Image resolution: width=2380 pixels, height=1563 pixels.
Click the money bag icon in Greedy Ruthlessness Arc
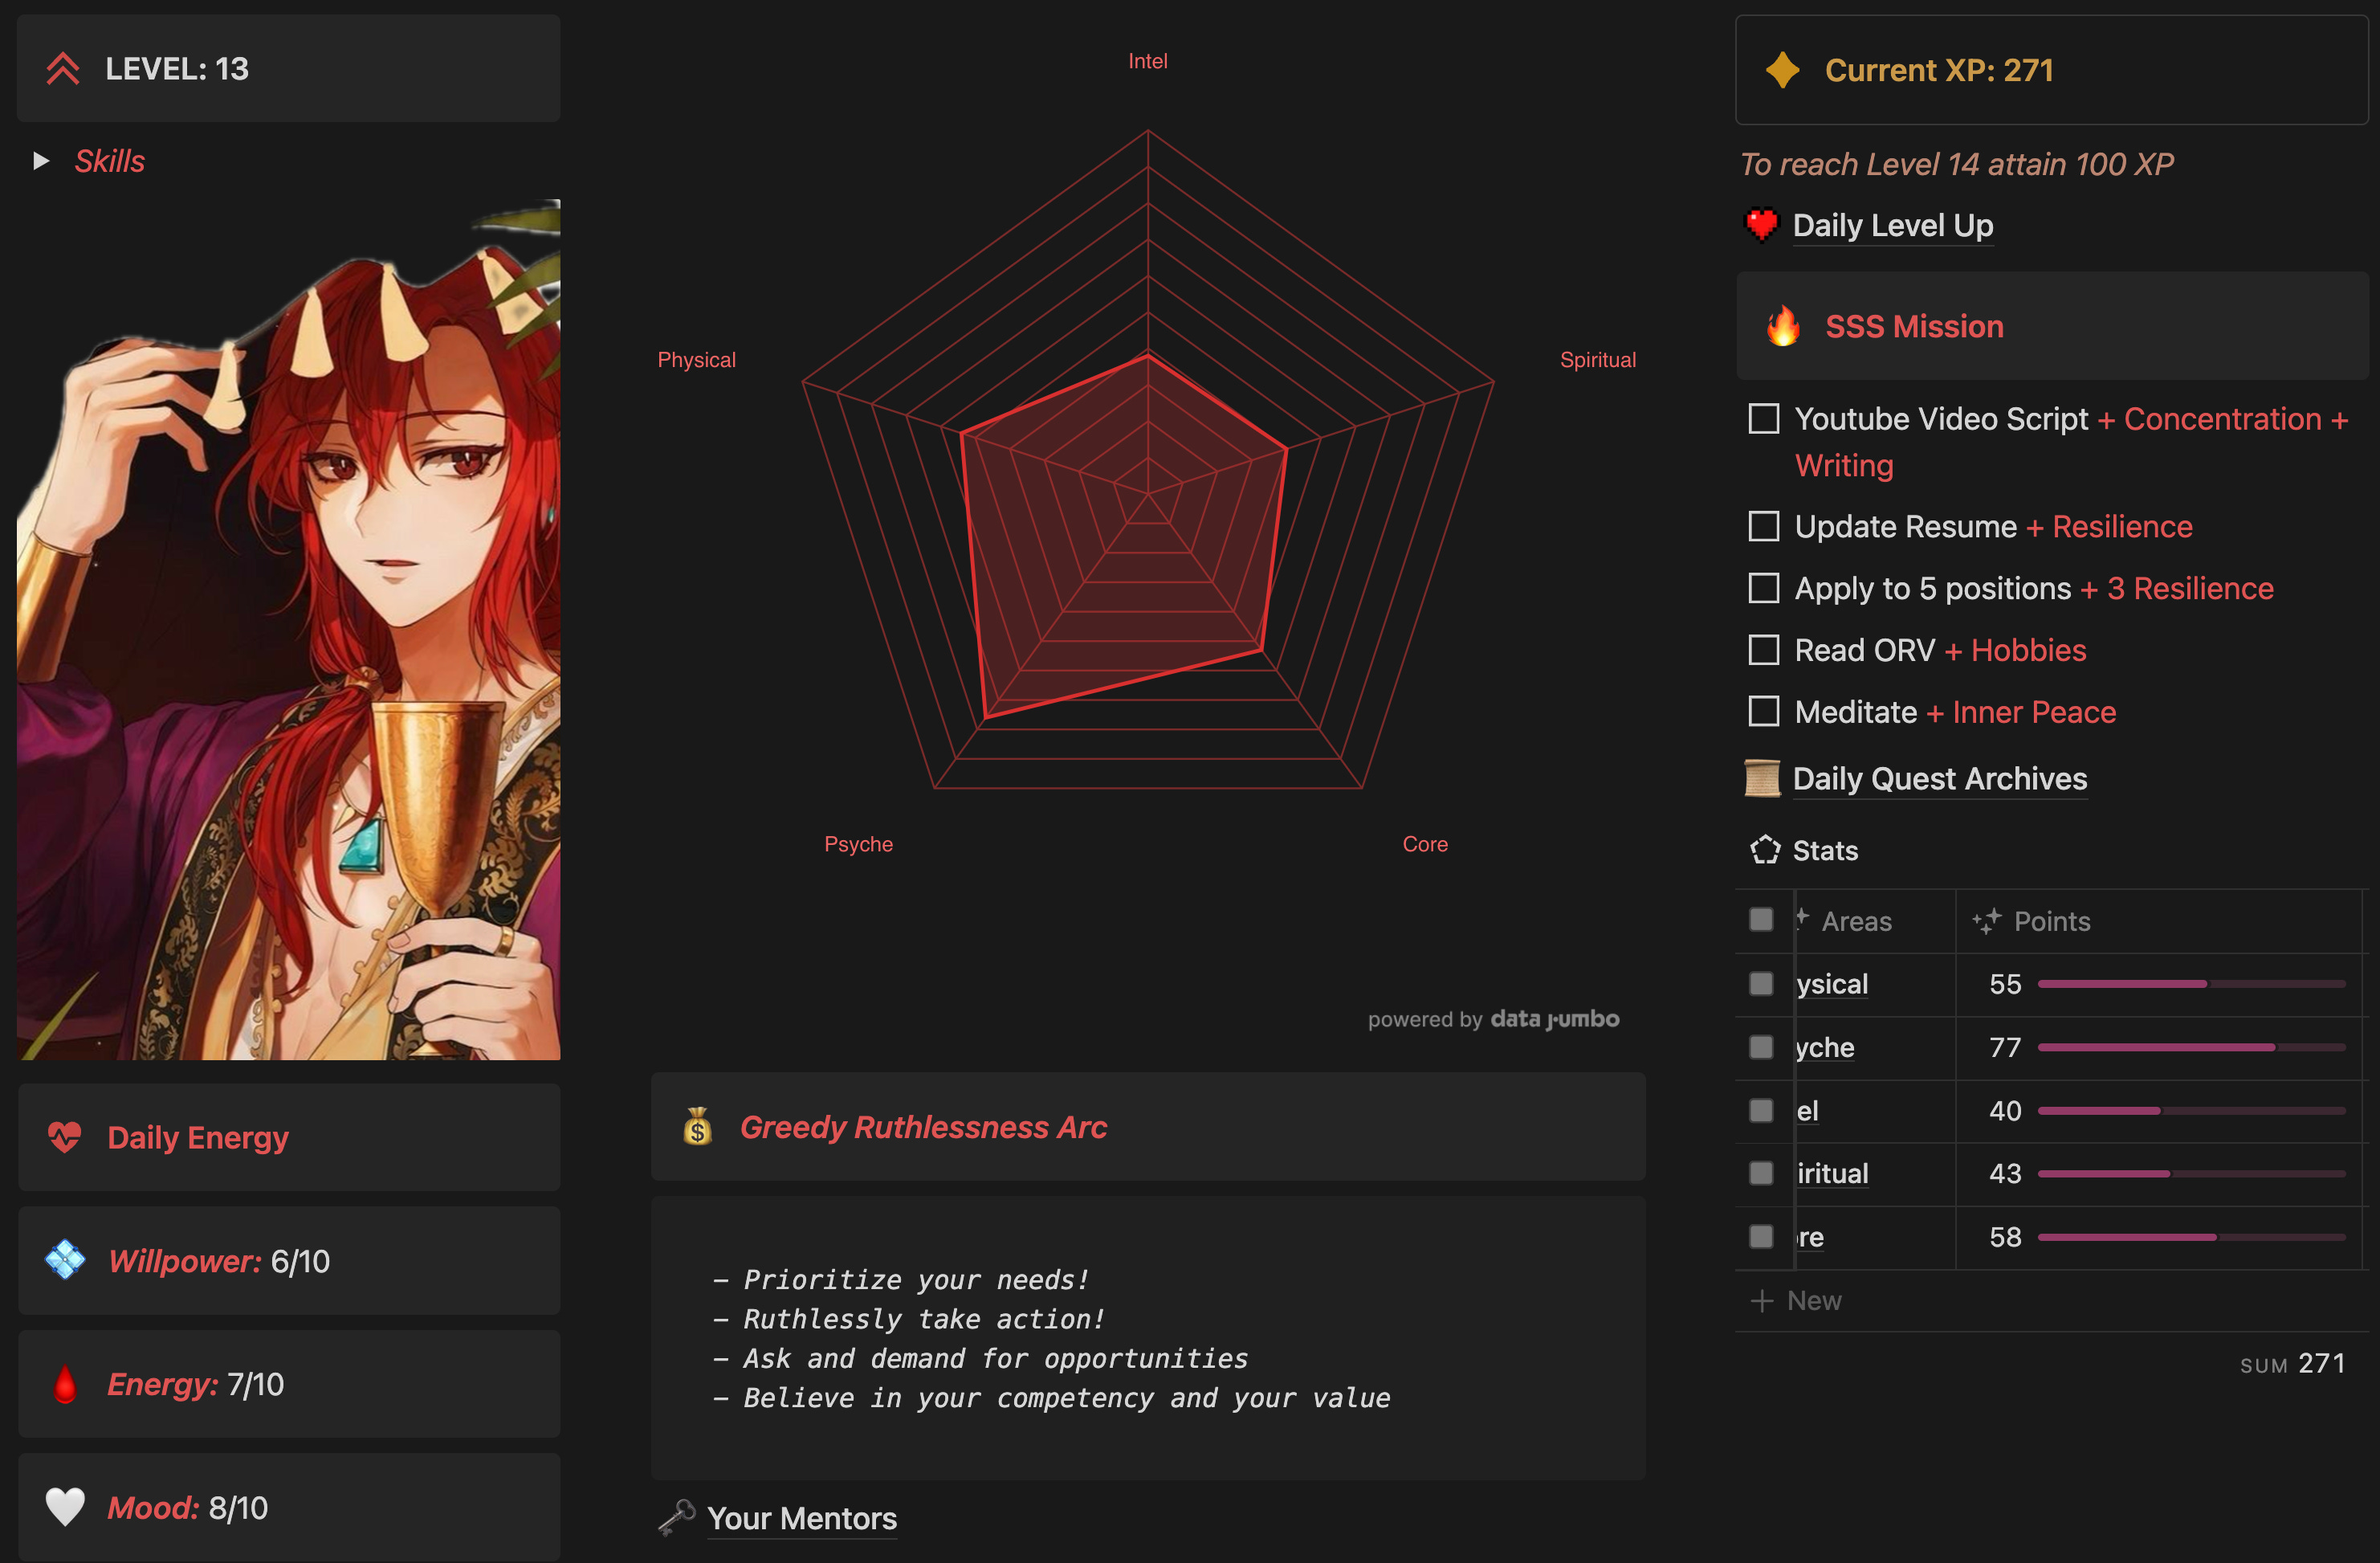click(x=697, y=1127)
